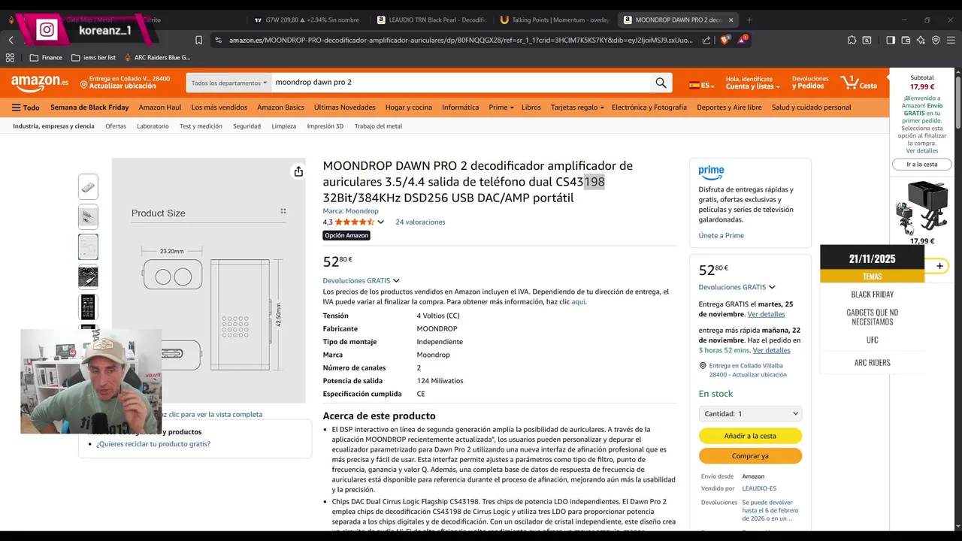This screenshot has width=962, height=541.
Task: Click into the Amazon search field
Action: [x=460, y=83]
